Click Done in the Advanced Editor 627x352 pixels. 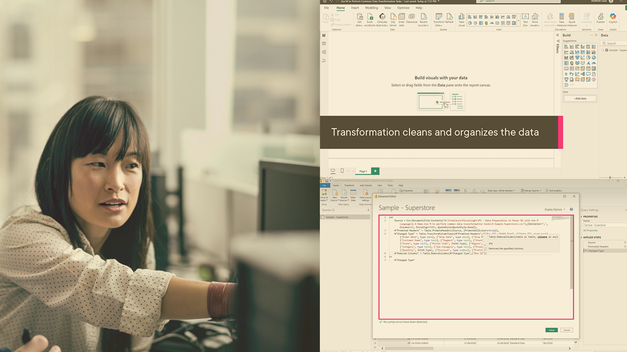[551, 330]
